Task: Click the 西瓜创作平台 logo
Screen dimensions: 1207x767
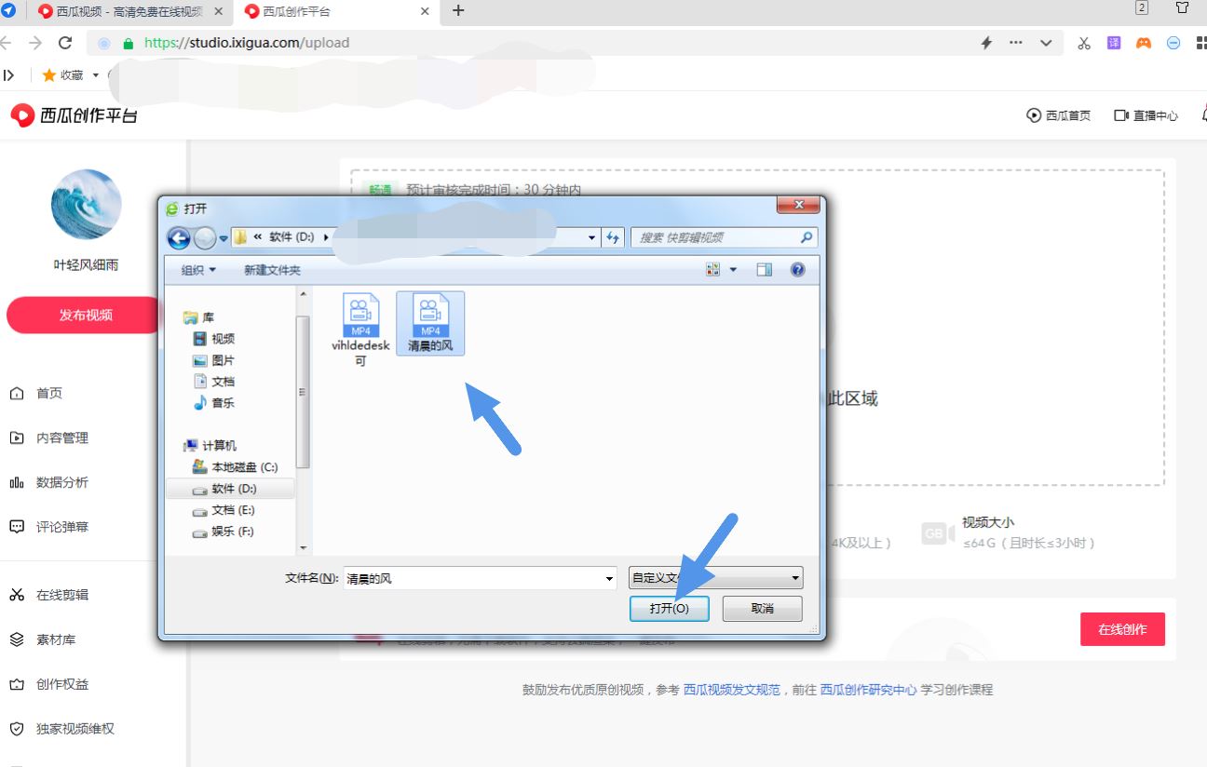Action: click(x=74, y=115)
